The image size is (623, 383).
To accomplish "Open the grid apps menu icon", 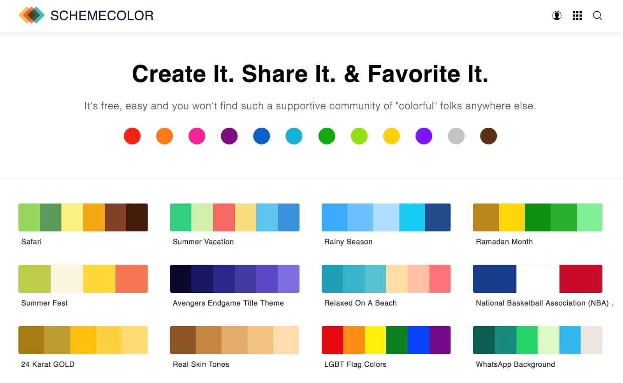I will coord(577,16).
